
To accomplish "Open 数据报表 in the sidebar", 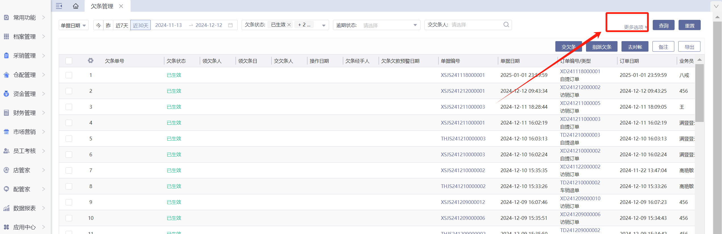I will (x=24, y=208).
